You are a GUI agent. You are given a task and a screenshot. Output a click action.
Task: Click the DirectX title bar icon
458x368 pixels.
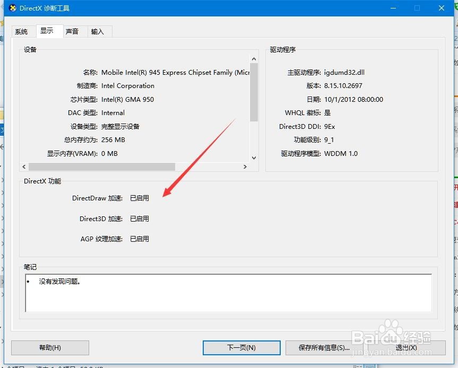[13, 8]
